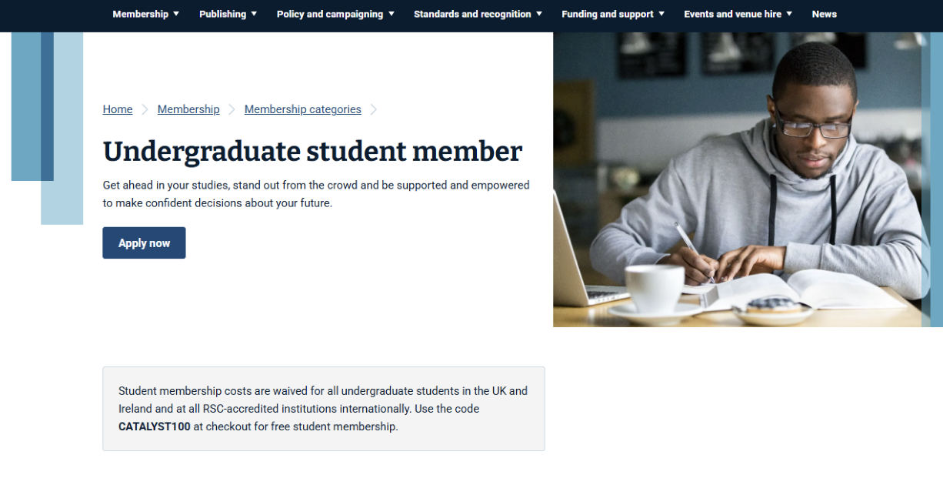Viewport: 943px width, 485px height.
Task: Expand the Publishing dropdown arrow
Action: (254, 14)
